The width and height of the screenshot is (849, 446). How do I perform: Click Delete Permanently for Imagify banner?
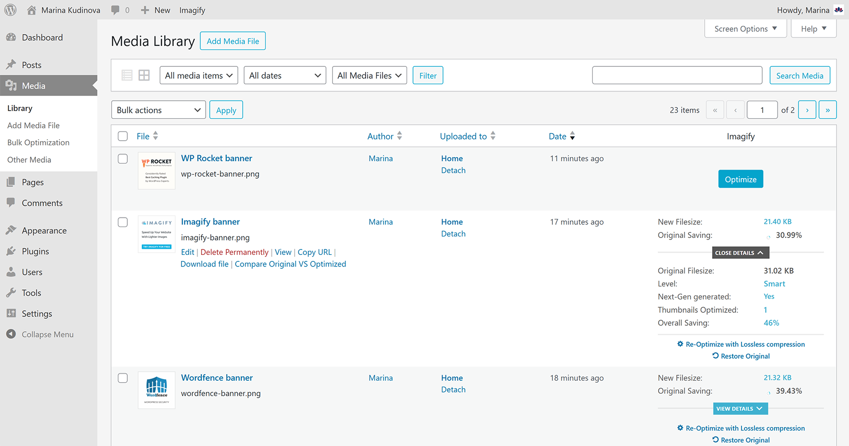[234, 252]
